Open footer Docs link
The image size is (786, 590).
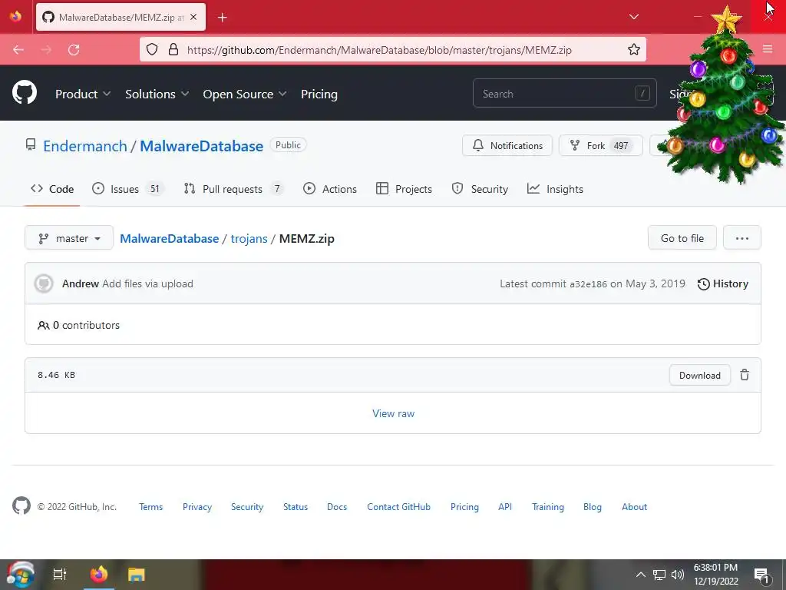click(x=337, y=507)
